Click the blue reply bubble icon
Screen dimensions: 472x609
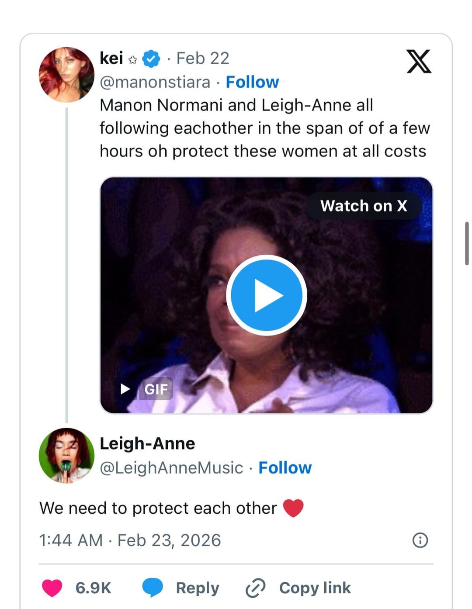pyautogui.click(x=153, y=588)
